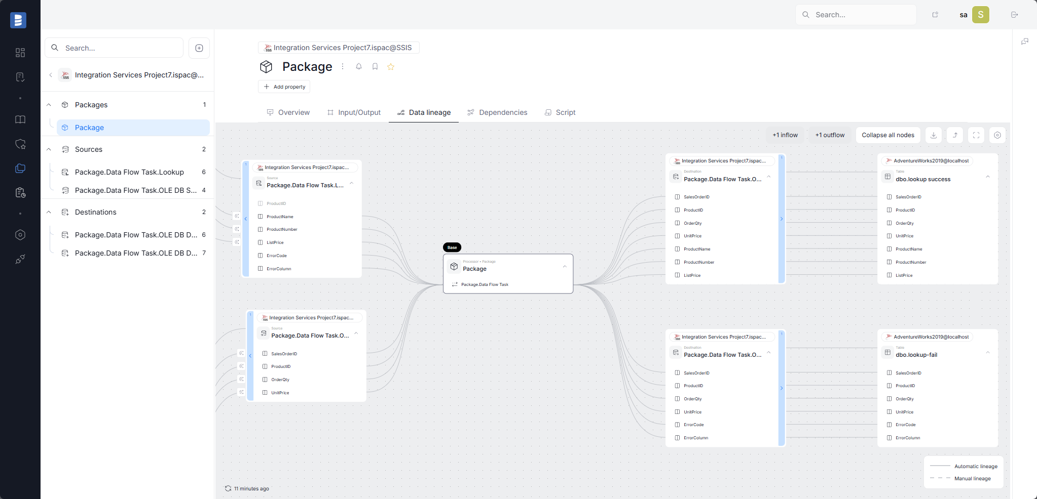
Task: Click the Add property button
Action: 284,87
